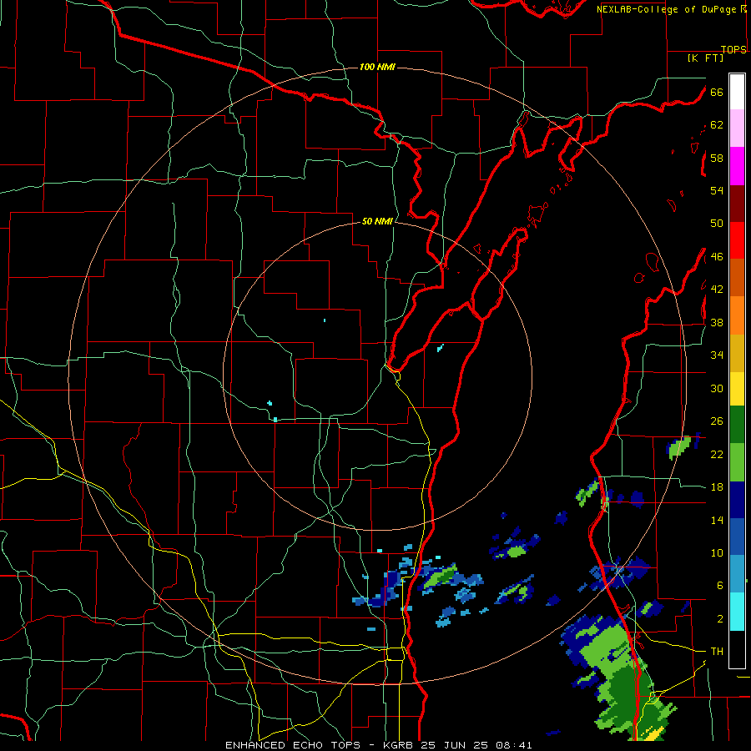Click legend value 30
Screen dimensions: 751x751
(717, 388)
